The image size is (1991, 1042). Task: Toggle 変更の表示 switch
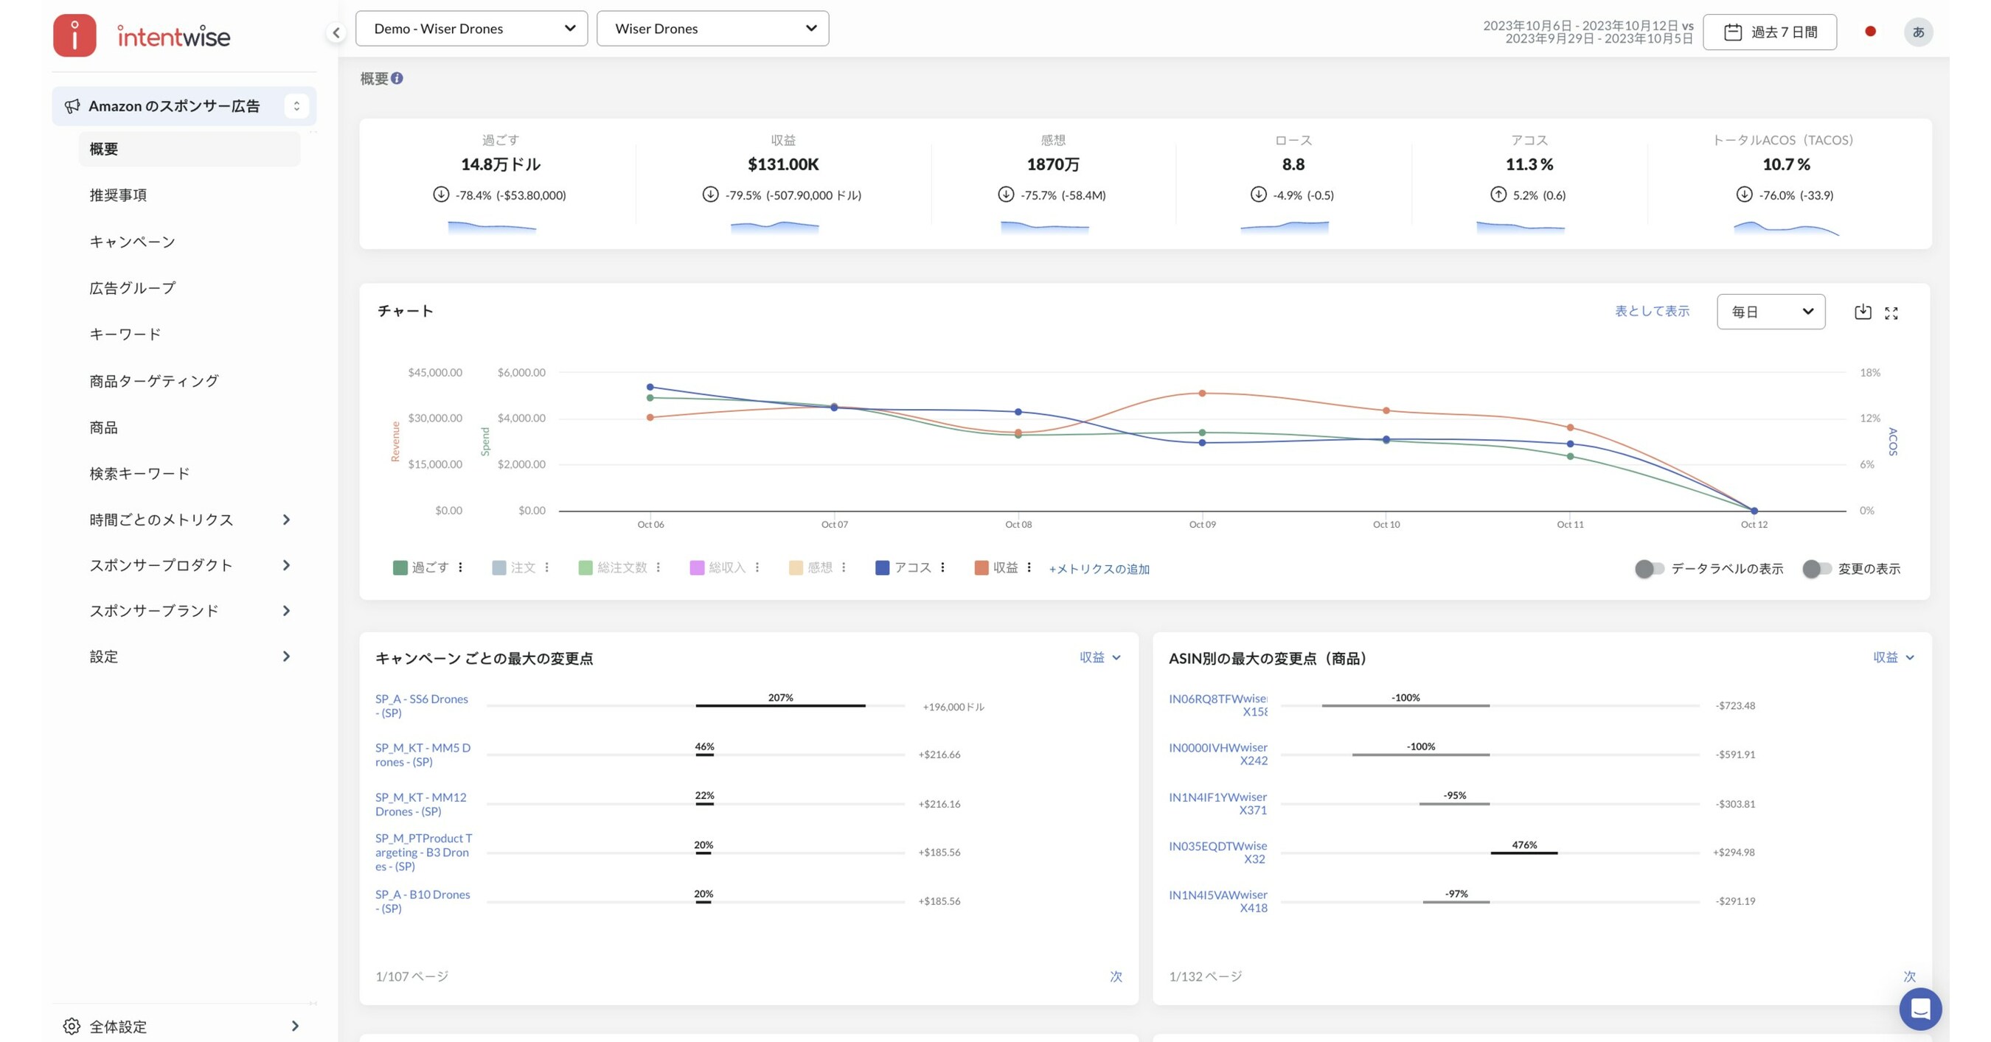point(1817,568)
